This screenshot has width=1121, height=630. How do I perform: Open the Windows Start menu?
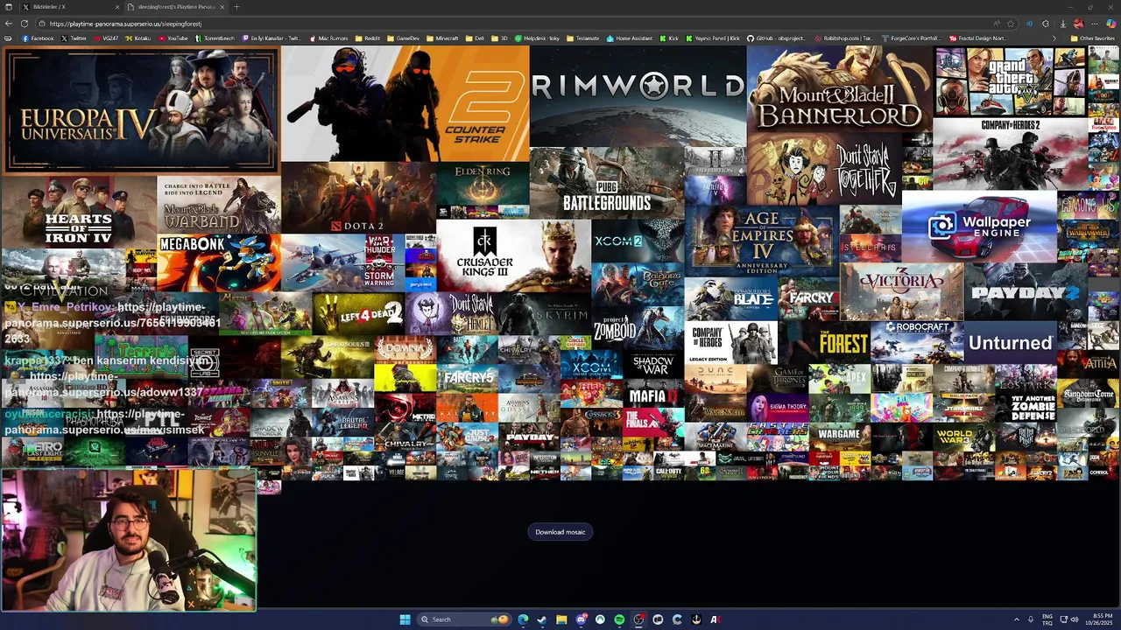(x=405, y=619)
